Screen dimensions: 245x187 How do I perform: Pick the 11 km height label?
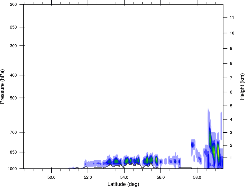coord(232,17)
